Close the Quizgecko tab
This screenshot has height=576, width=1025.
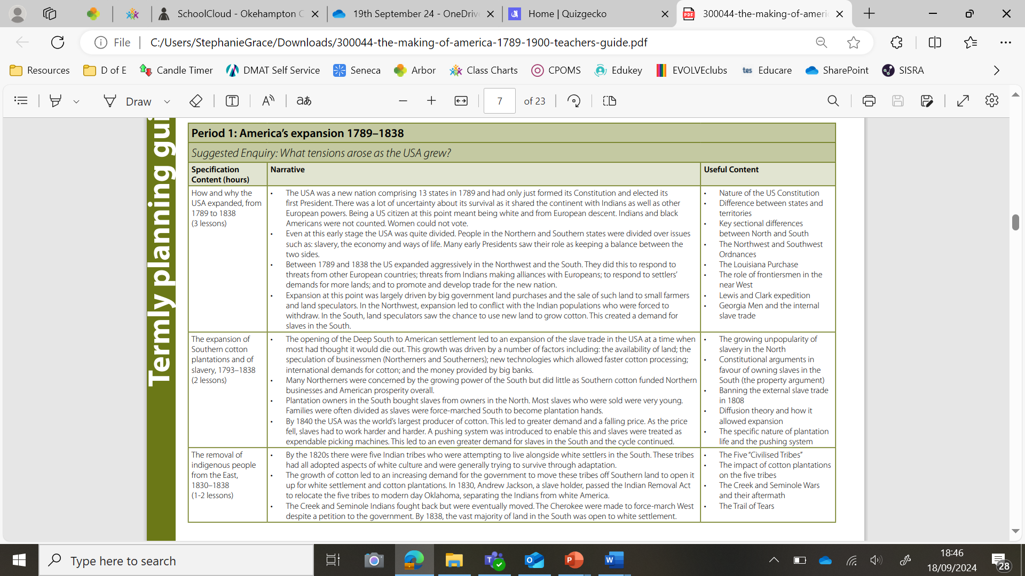coord(665,14)
